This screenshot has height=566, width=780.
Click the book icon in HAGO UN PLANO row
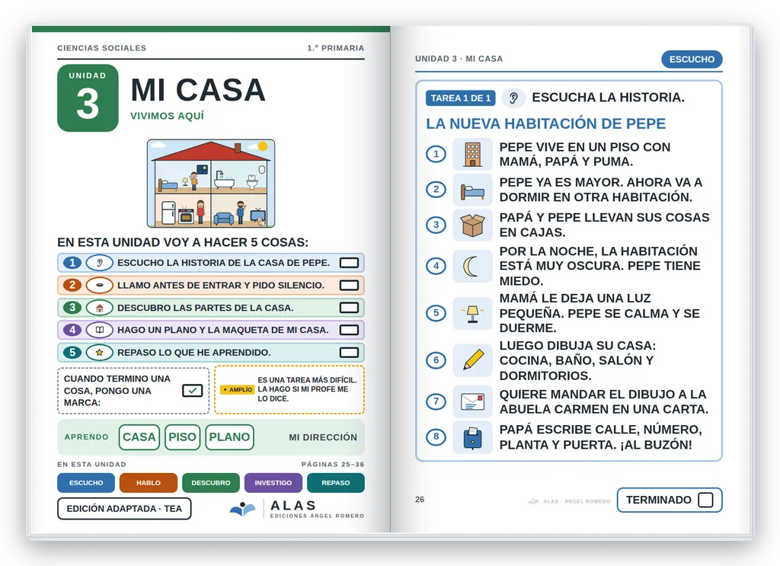100,330
